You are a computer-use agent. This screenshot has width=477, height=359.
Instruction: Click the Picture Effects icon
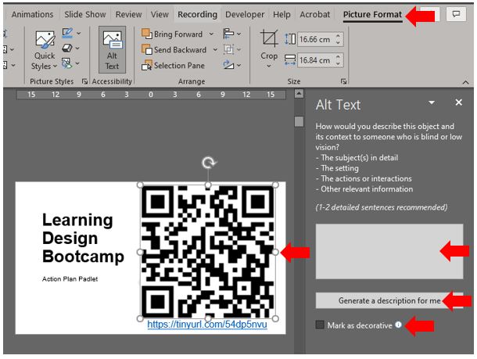coord(67,48)
